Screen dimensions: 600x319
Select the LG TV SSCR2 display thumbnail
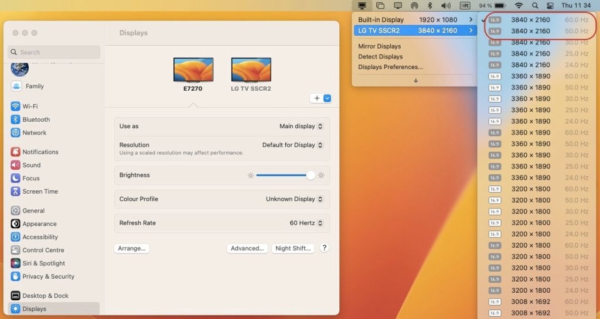(x=251, y=70)
